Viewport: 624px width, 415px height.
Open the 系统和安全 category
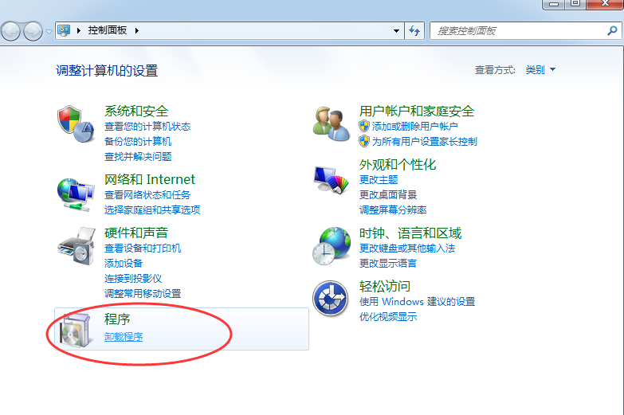click(x=136, y=111)
